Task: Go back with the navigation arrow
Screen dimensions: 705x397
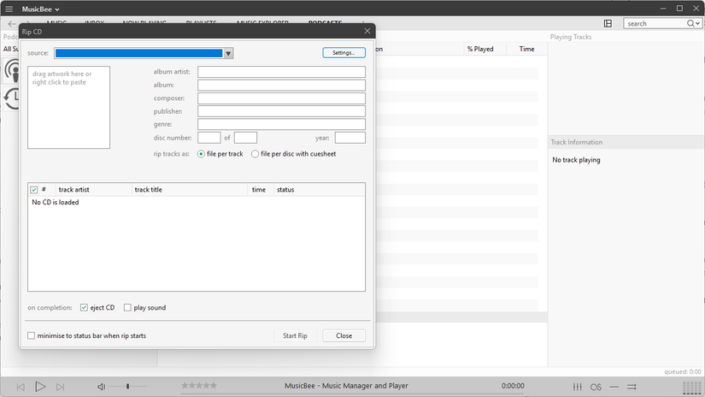Action: 12,24
